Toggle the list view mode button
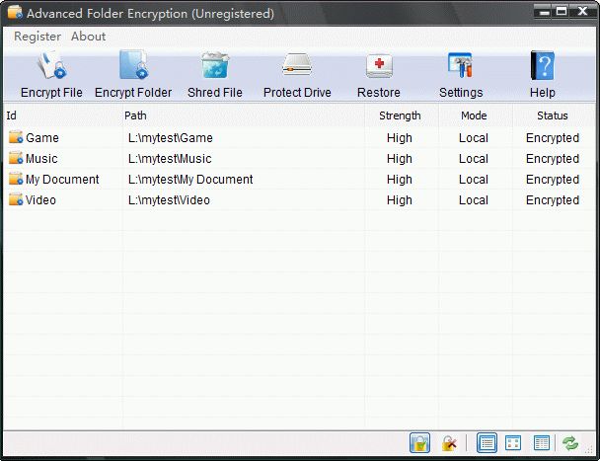This screenshot has height=461, width=600. pyautogui.click(x=487, y=443)
